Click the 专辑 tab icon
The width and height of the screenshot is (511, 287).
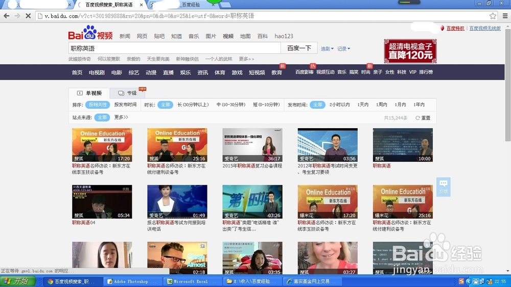coord(121,93)
